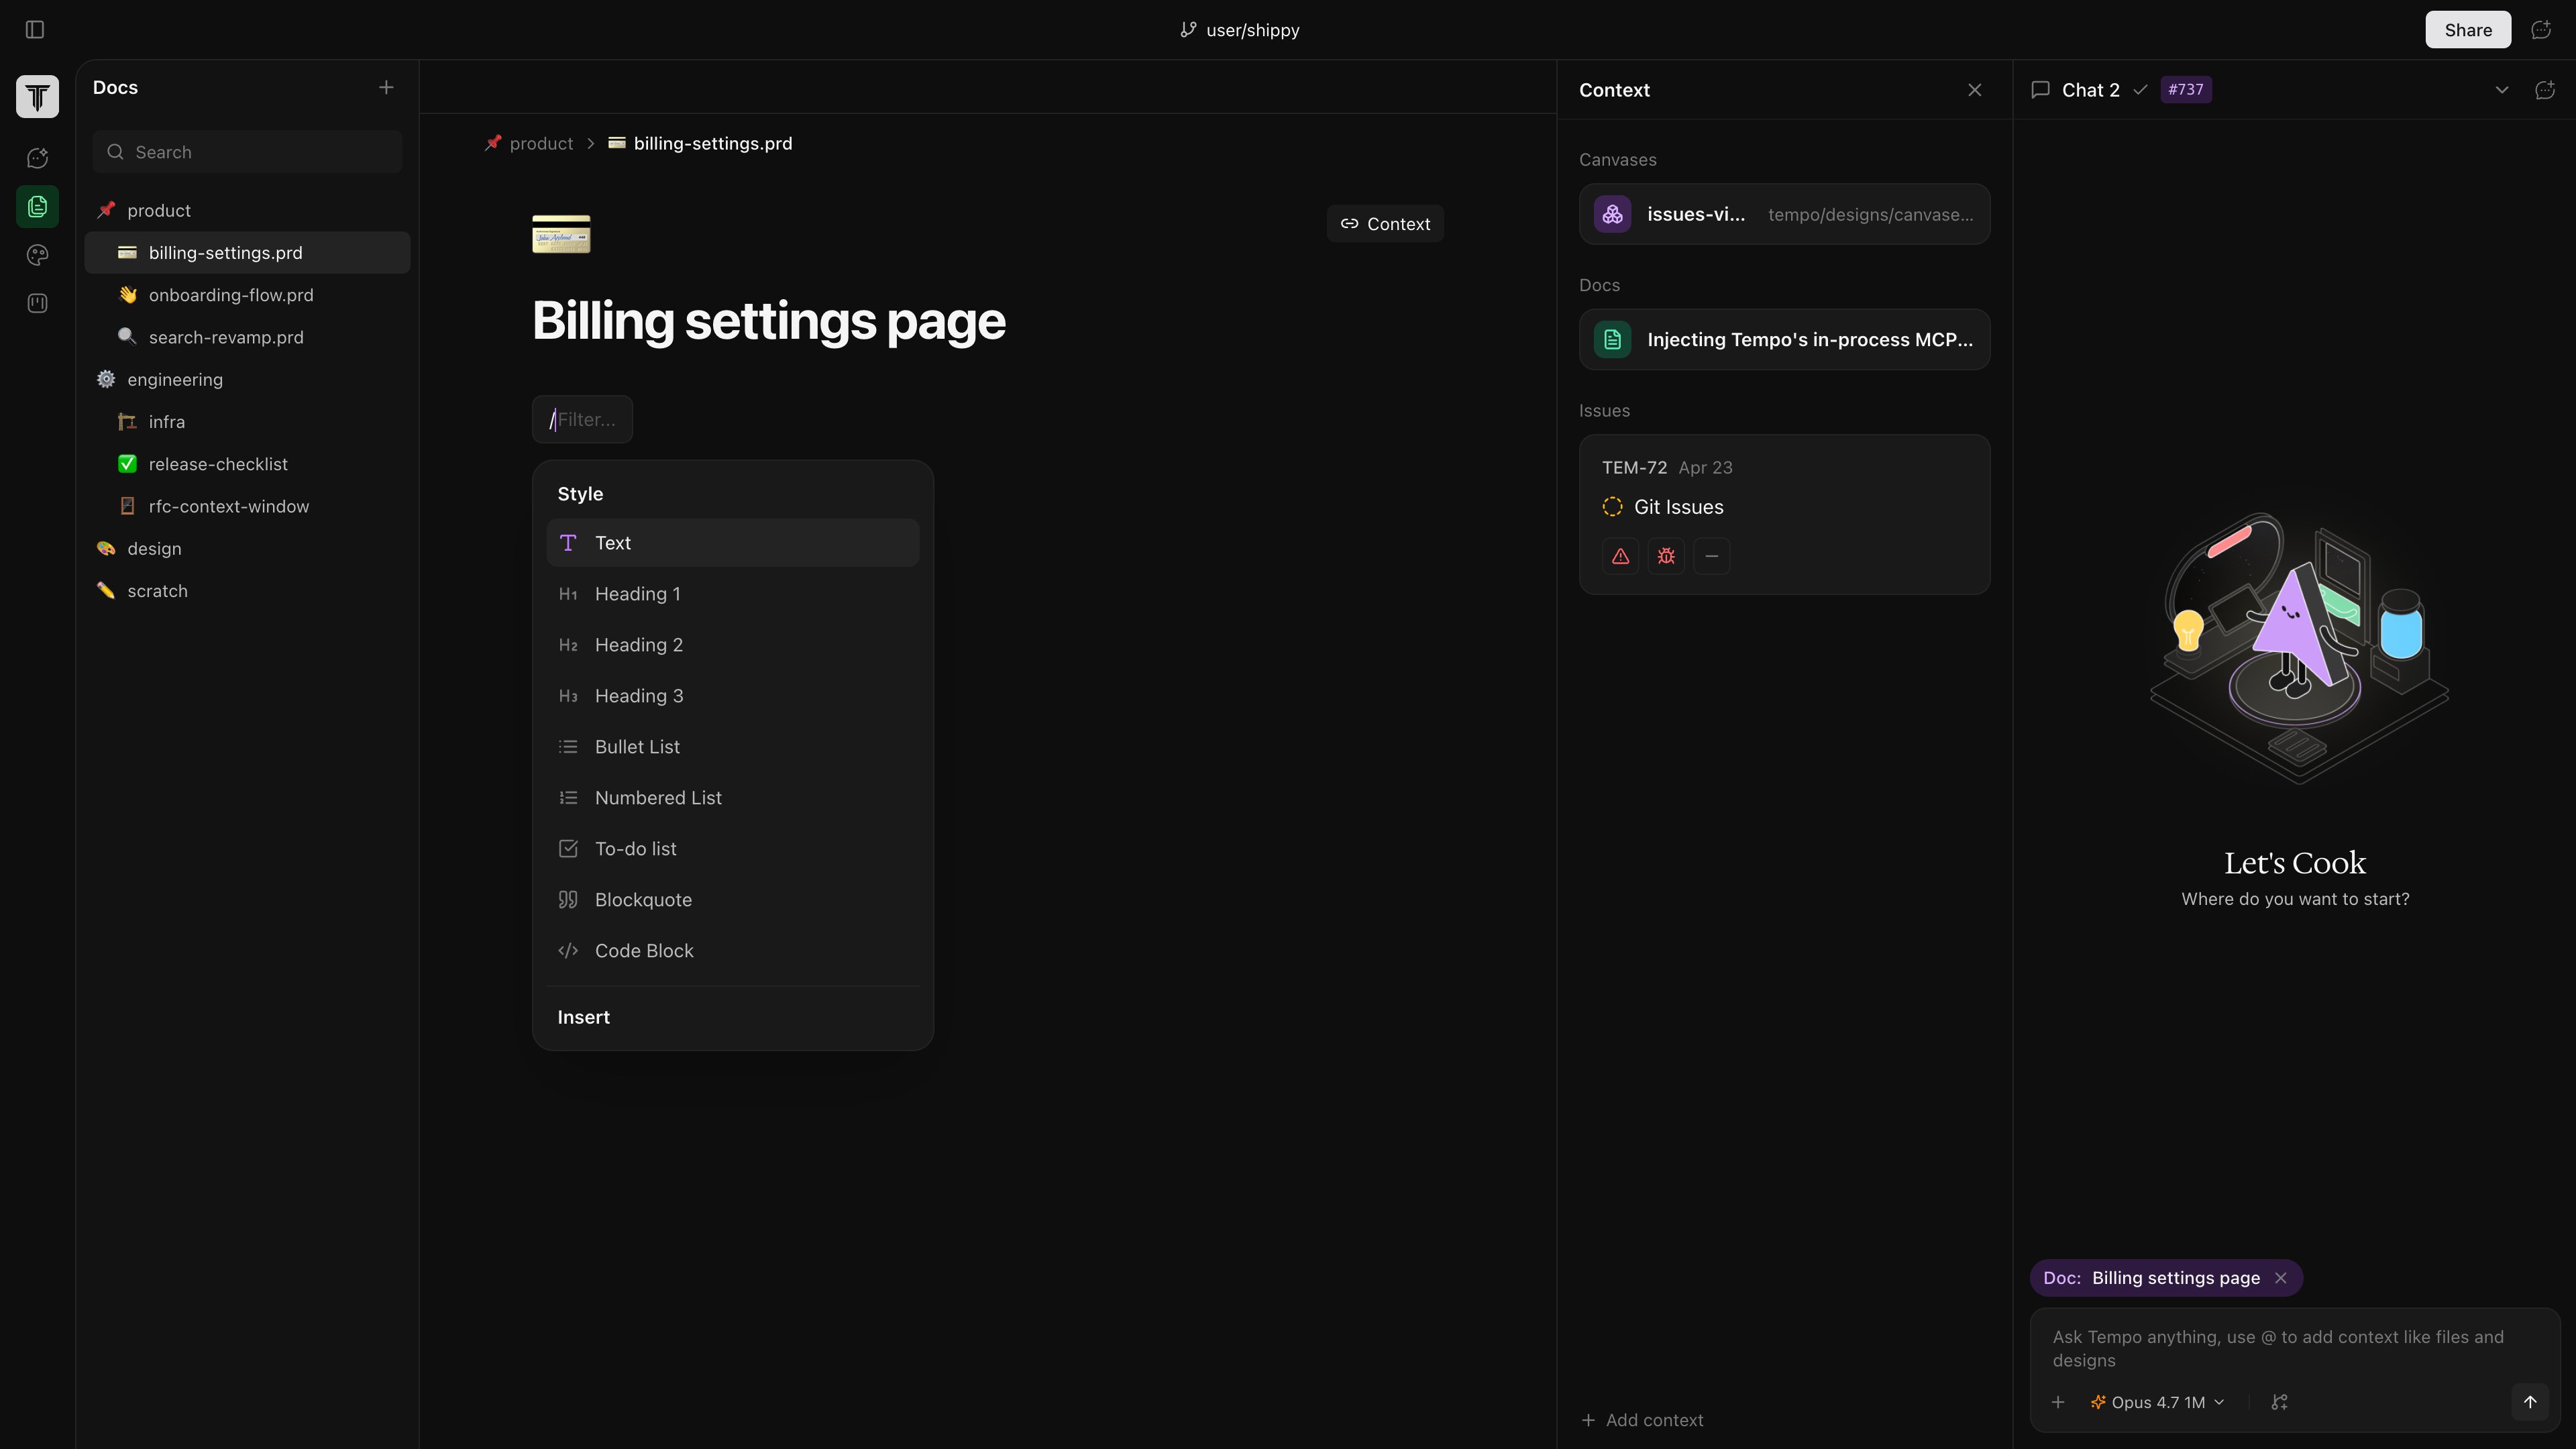Open onboarding-flow.prd in the tree

pos(247,295)
